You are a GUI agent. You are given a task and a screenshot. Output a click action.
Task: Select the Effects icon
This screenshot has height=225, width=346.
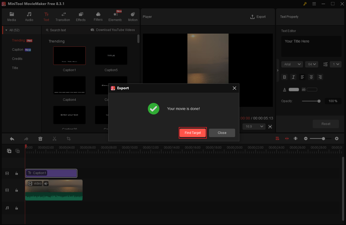pos(80,17)
